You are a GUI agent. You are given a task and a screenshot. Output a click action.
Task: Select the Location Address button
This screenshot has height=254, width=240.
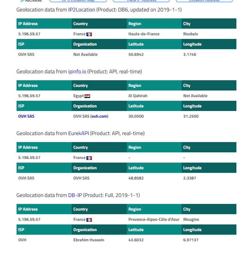[x=204, y=1]
